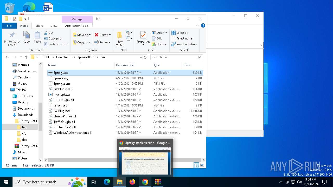Click Select none in ribbon
The image size is (333, 187).
182,38
